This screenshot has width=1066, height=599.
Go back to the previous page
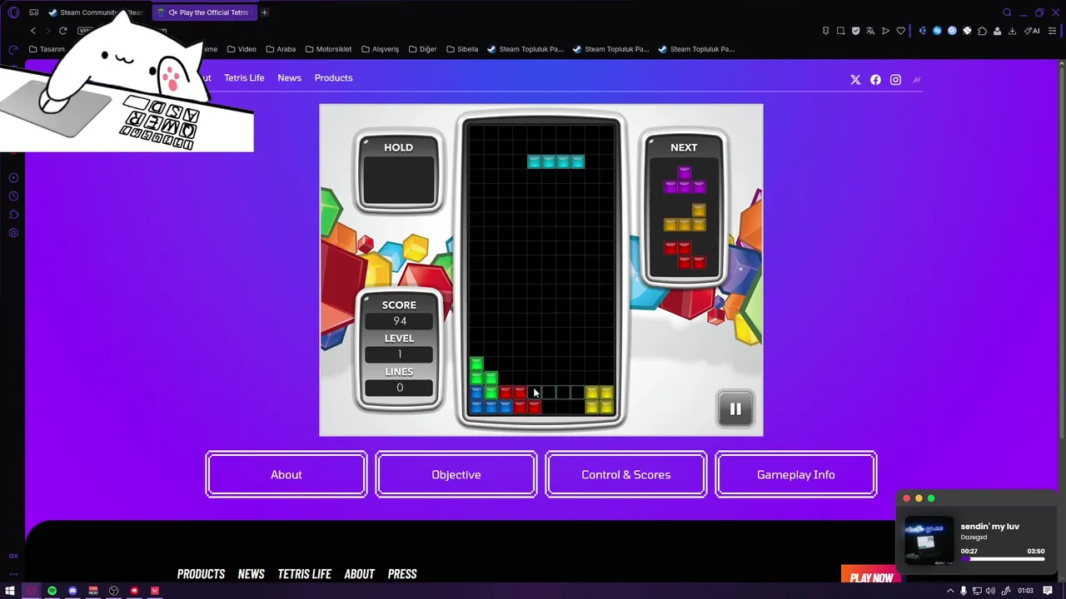tap(33, 31)
